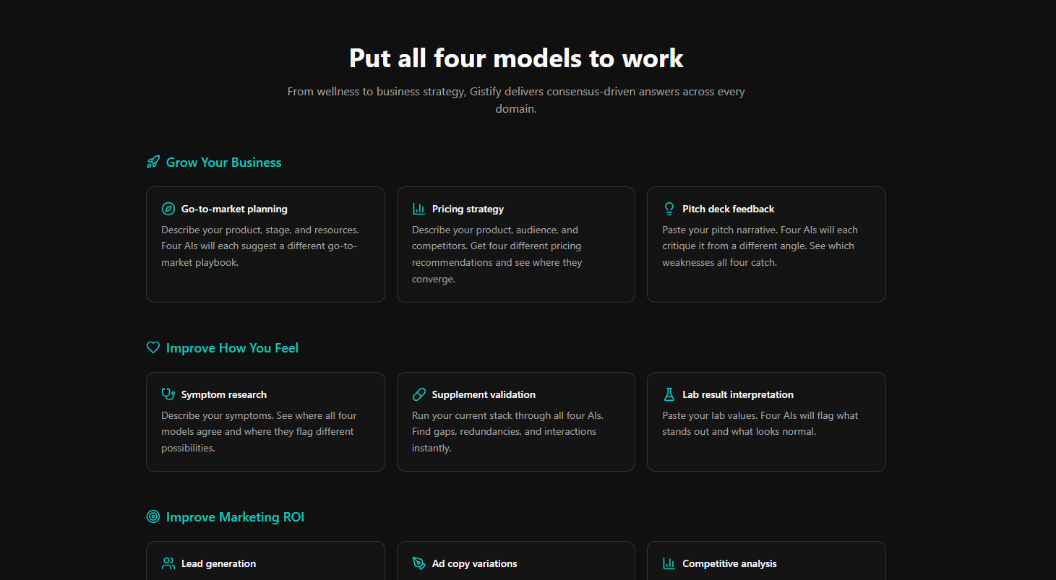Click the target icon beside Improve Marketing ROI

coord(153,516)
